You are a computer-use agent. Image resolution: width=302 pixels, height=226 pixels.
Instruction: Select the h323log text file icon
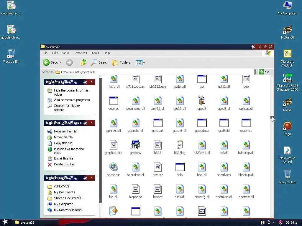pos(180,145)
